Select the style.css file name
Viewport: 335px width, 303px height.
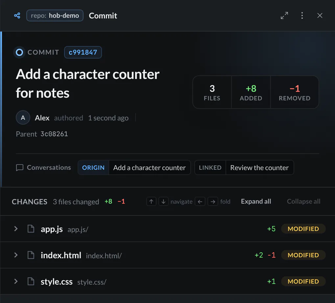[x=57, y=282]
